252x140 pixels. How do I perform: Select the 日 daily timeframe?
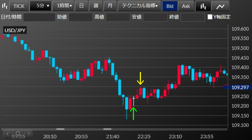pyautogui.click(x=81, y=6)
